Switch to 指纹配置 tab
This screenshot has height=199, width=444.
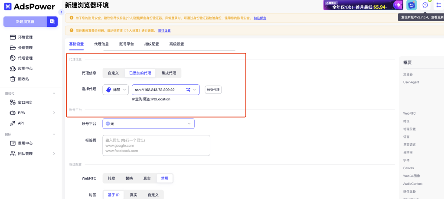[151, 44]
